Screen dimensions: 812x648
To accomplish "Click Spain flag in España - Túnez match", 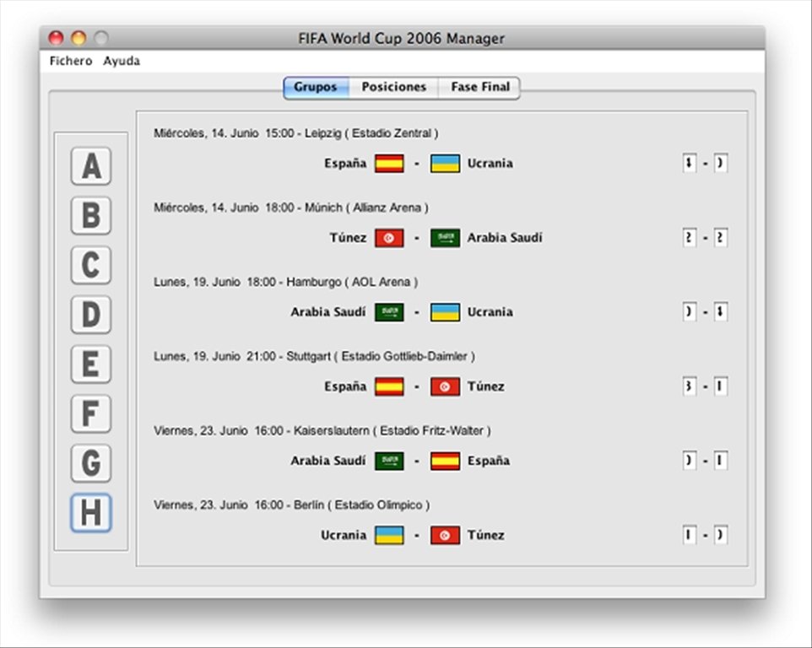I will pos(389,386).
